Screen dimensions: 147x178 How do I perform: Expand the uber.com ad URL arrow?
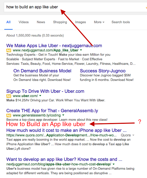(x=40, y=96)
